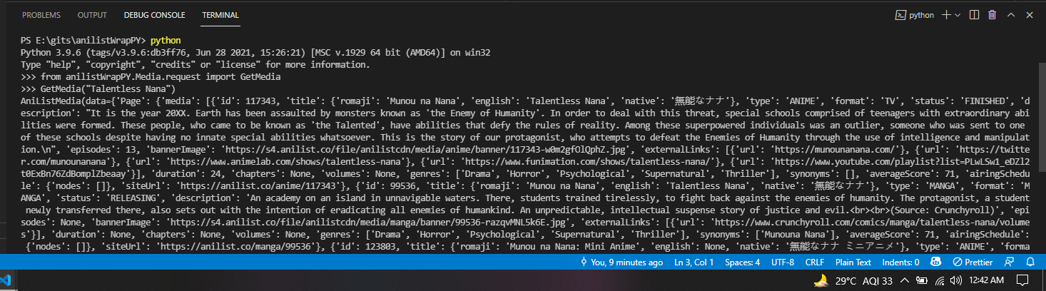Click the Ln 3, Col 1 indicator
Viewport: 1046px width, 291px height.
[694, 262]
